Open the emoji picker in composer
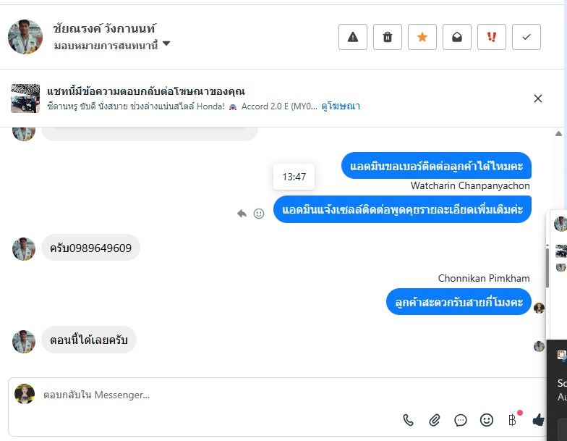Image resolution: width=567 pixels, height=441 pixels. pos(487,419)
